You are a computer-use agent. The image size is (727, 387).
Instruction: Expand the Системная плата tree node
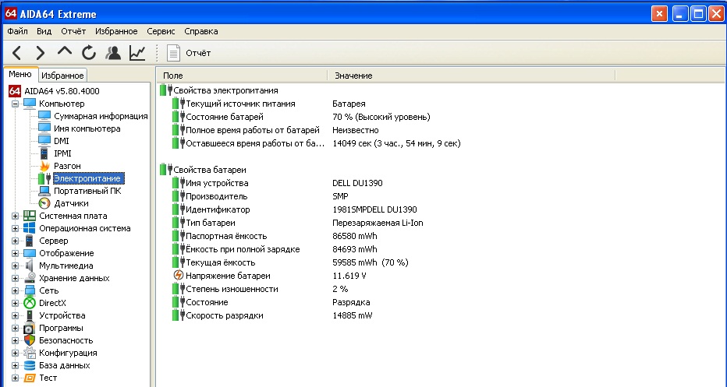16,216
